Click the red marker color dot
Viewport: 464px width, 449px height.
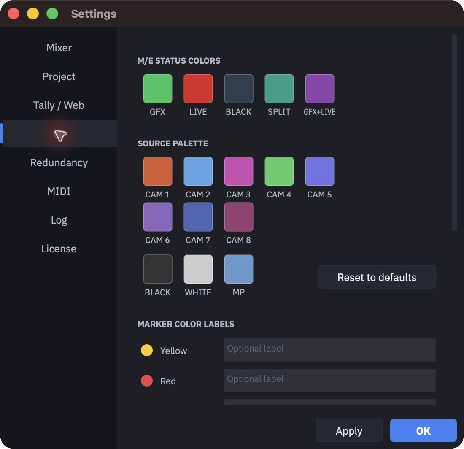147,381
